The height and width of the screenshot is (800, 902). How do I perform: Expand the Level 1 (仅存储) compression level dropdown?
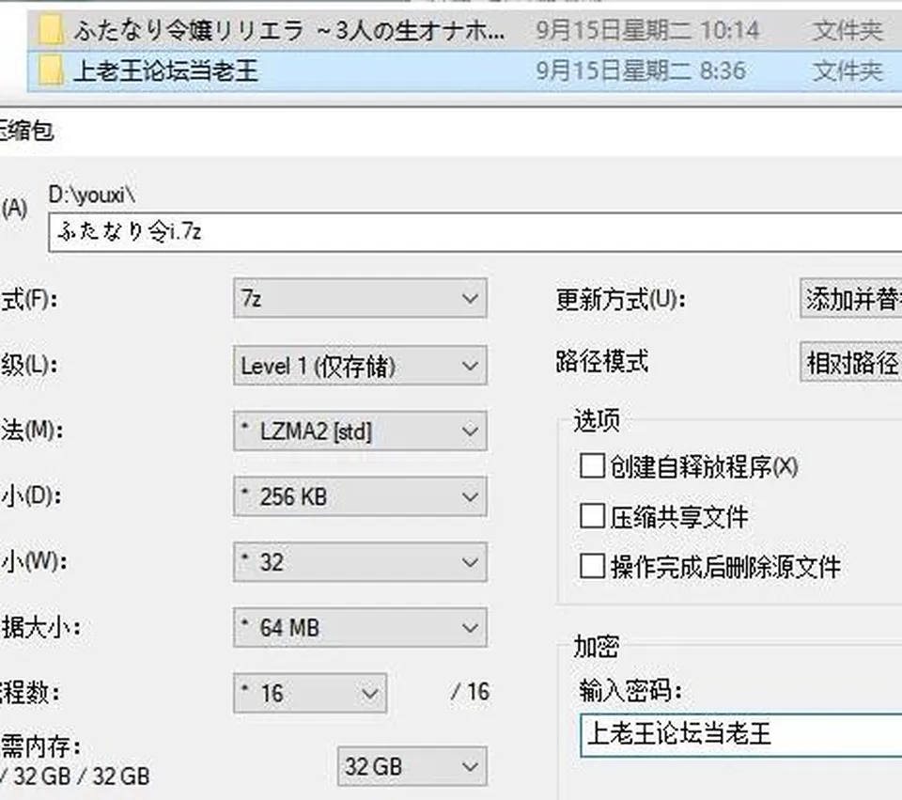coord(360,365)
